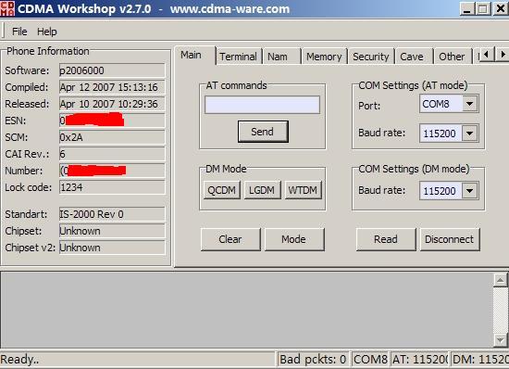Screen dimensions: 509x369
Task: Open the Help menu
Action: pos(47,32)
